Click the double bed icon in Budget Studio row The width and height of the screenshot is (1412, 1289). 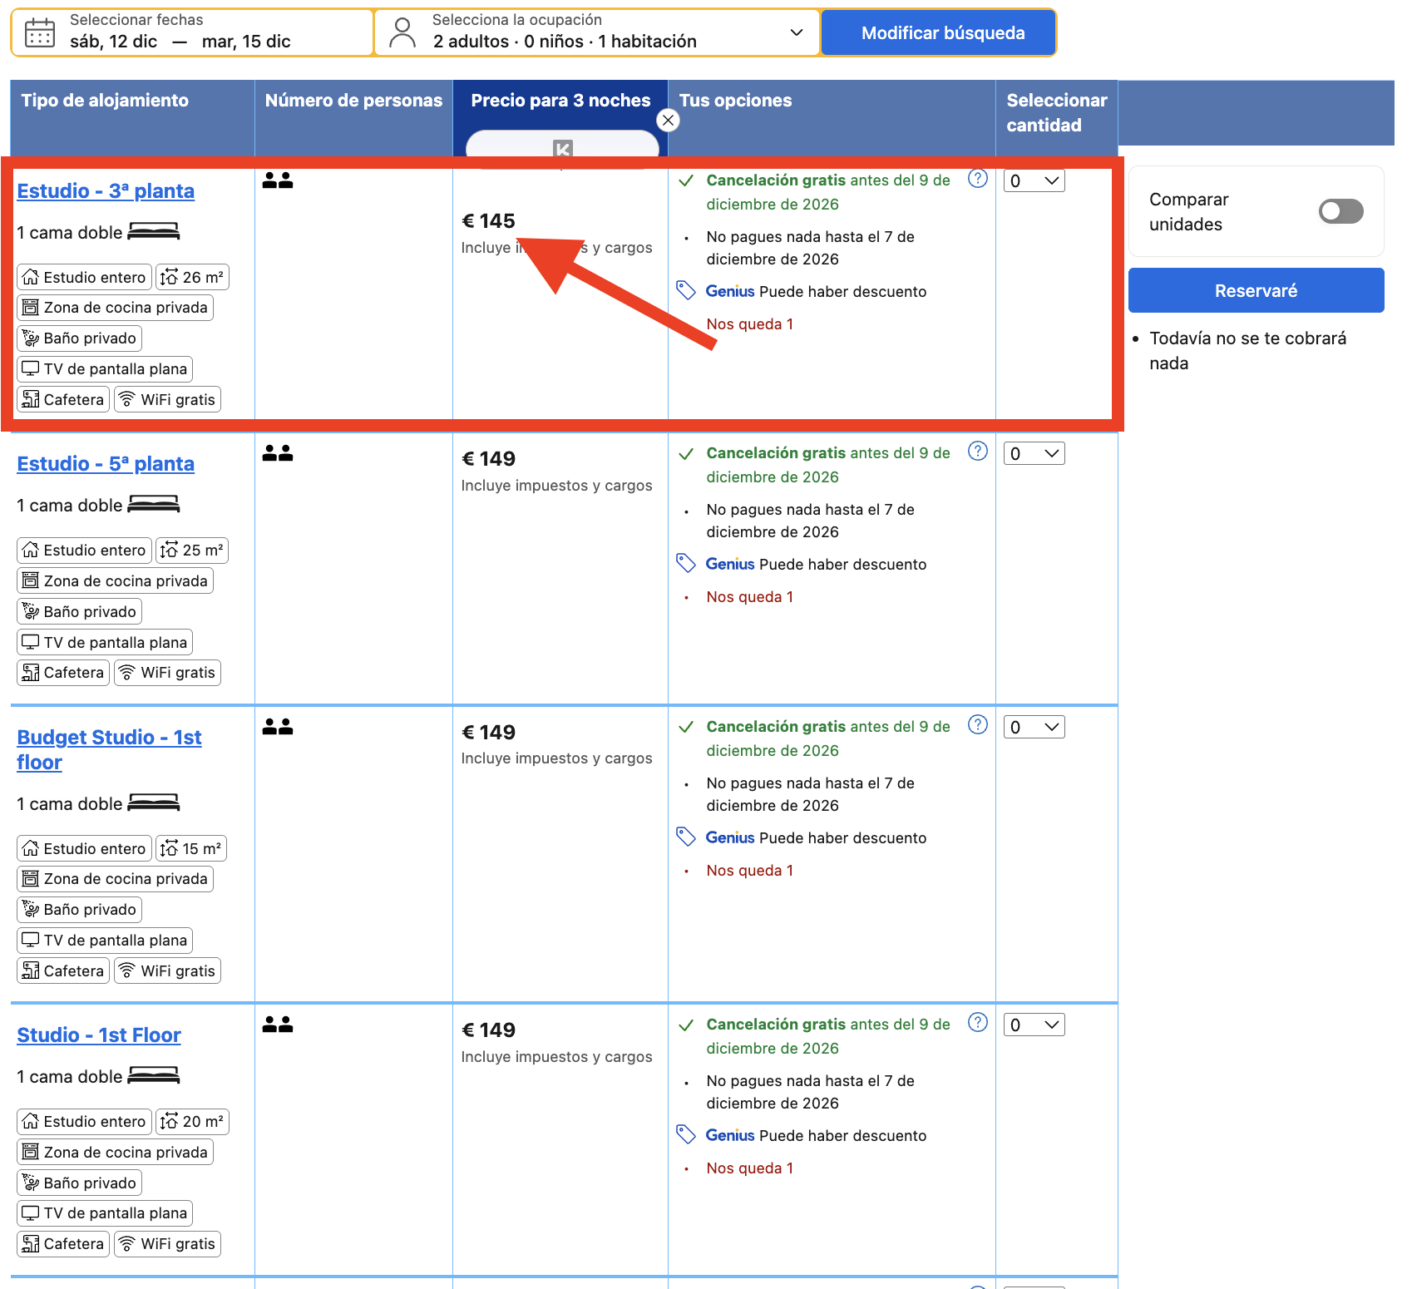[x=154, y=803]
